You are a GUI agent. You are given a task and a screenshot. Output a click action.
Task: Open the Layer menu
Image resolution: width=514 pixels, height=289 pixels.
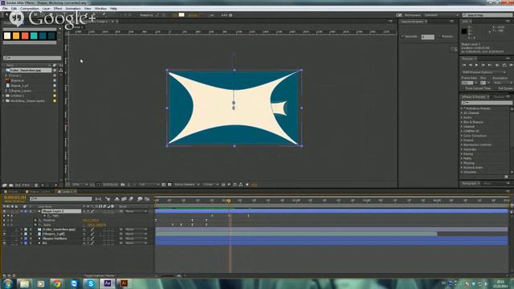click(47, 9)
